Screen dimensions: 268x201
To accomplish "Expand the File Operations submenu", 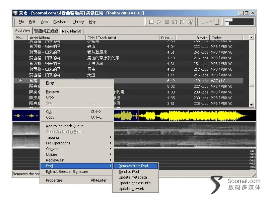I will [x=77, y=143].
